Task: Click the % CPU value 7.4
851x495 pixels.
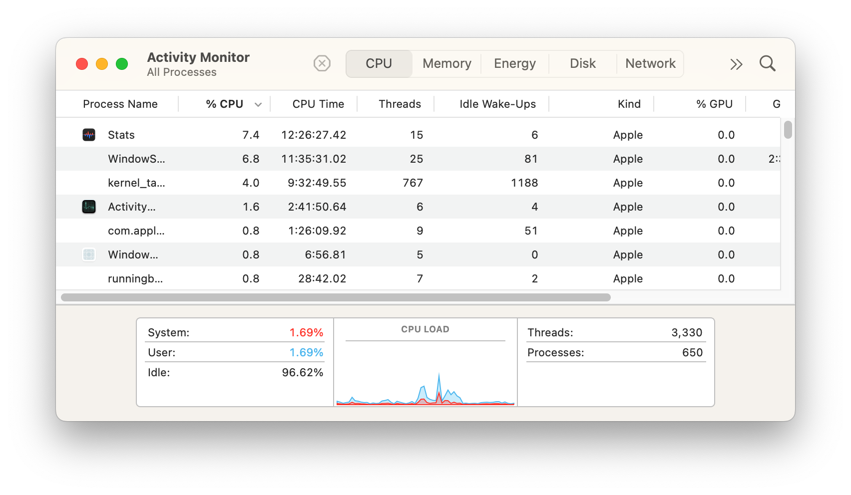Action: coord(251,135)
